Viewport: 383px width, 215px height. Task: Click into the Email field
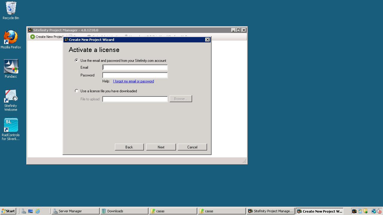[135, 67]
